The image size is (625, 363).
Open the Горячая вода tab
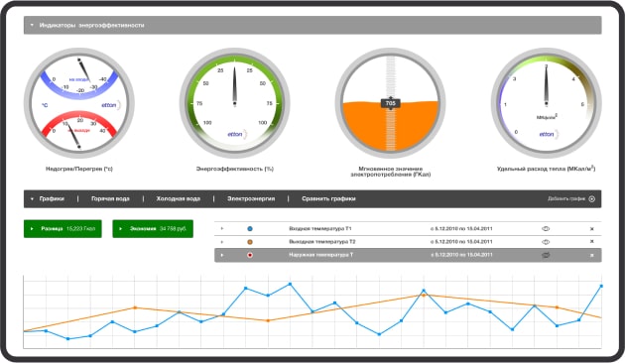(x=110, y=198)
